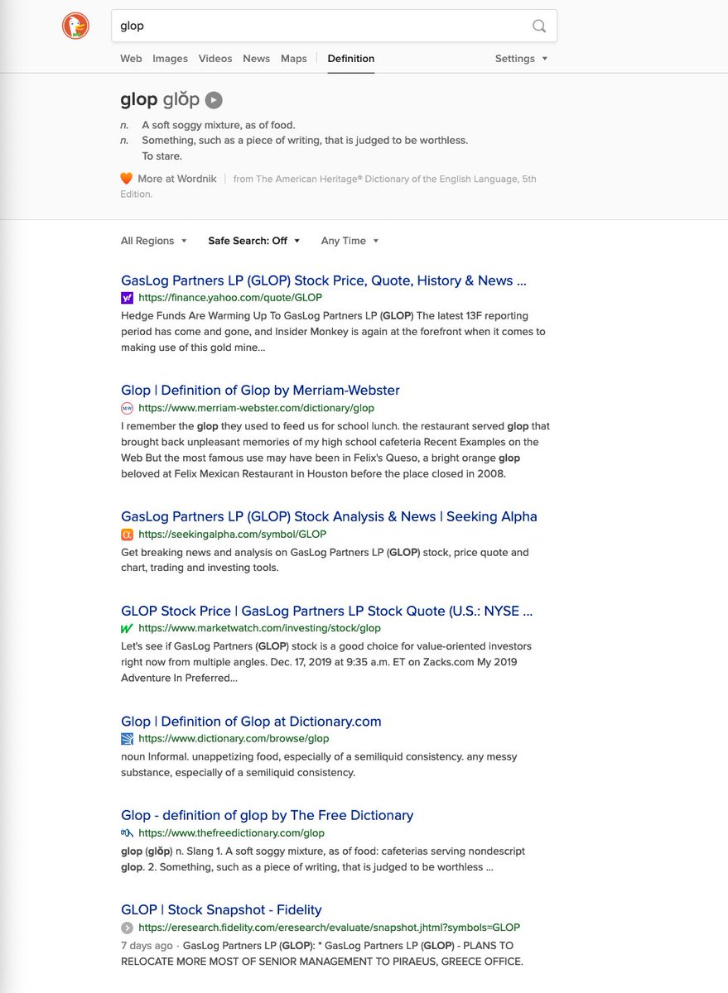728x993 pixels.
Task: Click the 'judged to be worthless' definition line
Action: [305, 141]
